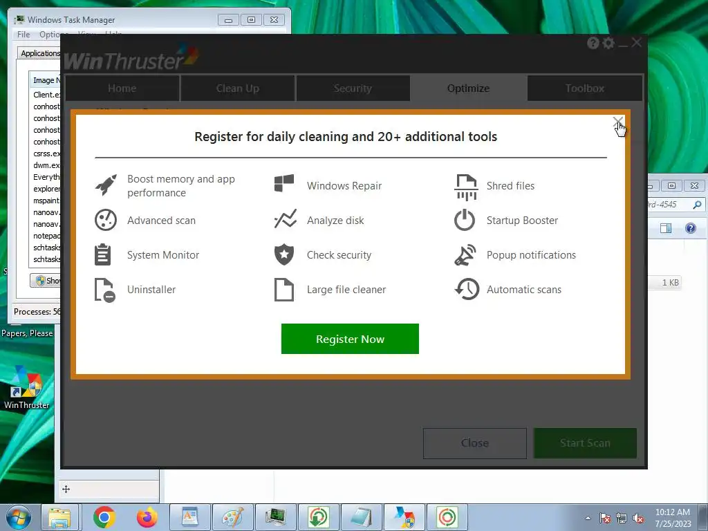Click the taskbar clock showing 10:12 AM
The image size is (708, 531).
click(673, 518)
